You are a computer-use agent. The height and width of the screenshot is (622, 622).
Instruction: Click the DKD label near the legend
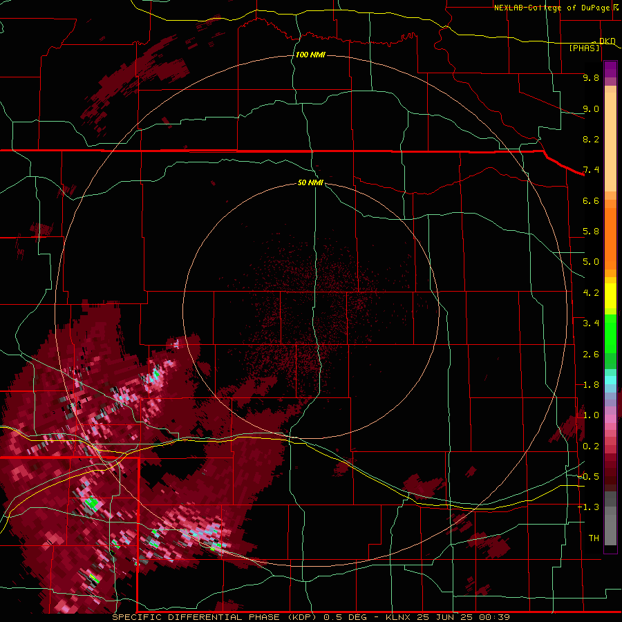607,41
